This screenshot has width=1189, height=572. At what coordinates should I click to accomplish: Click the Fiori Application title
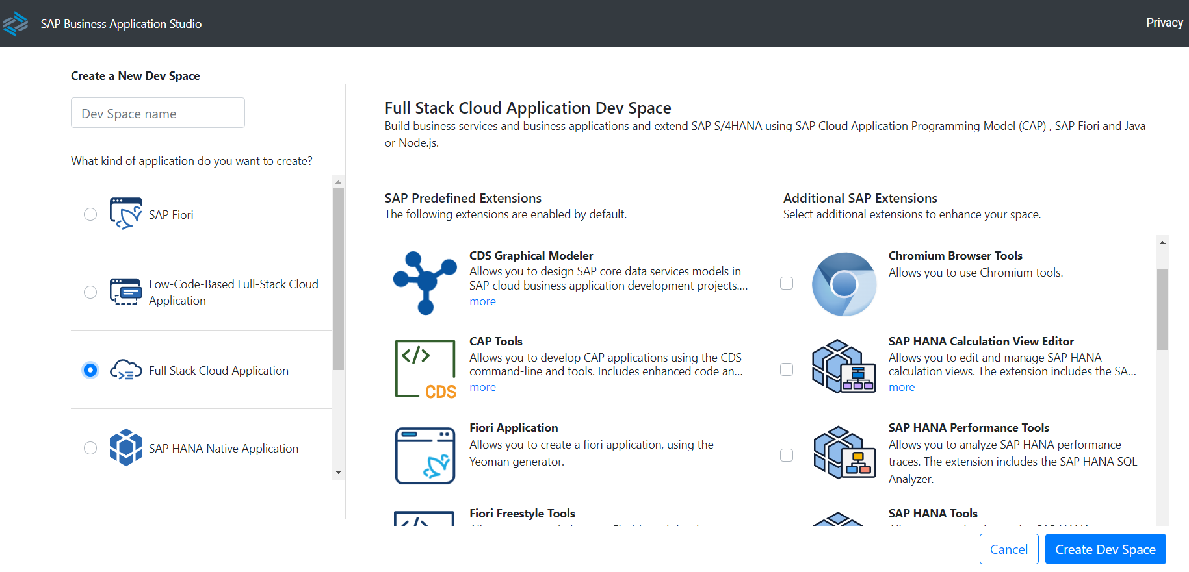coord(514,428)
